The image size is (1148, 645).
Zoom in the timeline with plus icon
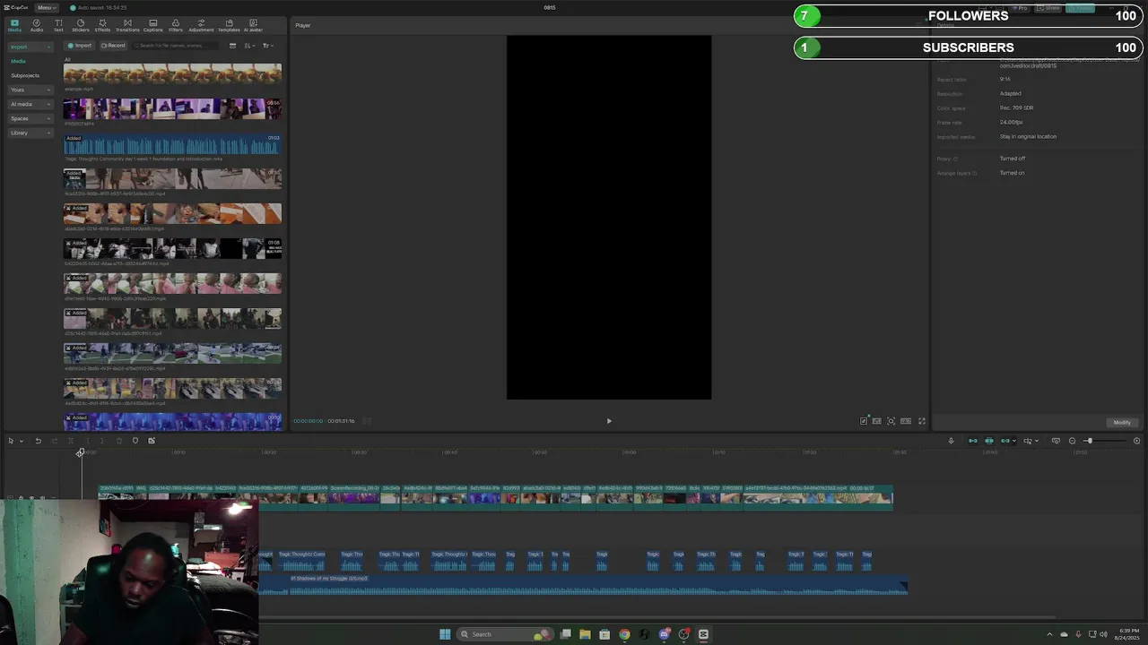pos(1136,441)
